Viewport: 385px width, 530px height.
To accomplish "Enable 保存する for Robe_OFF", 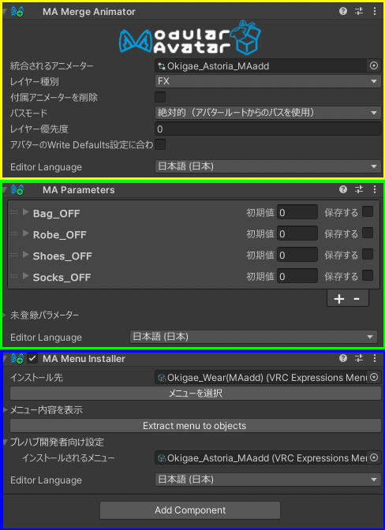I will (368, 233).
